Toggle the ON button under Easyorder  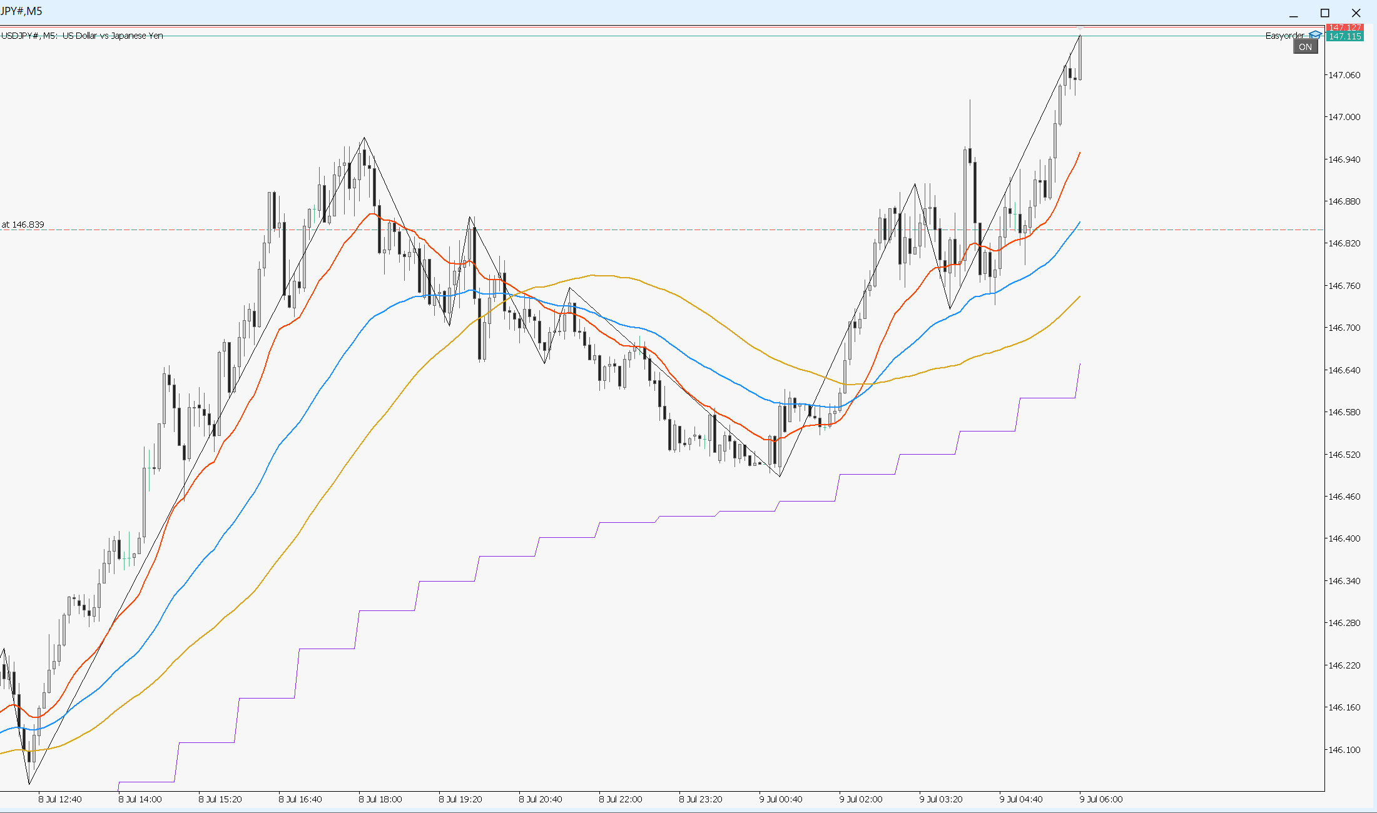click(x=1306, y=47)
